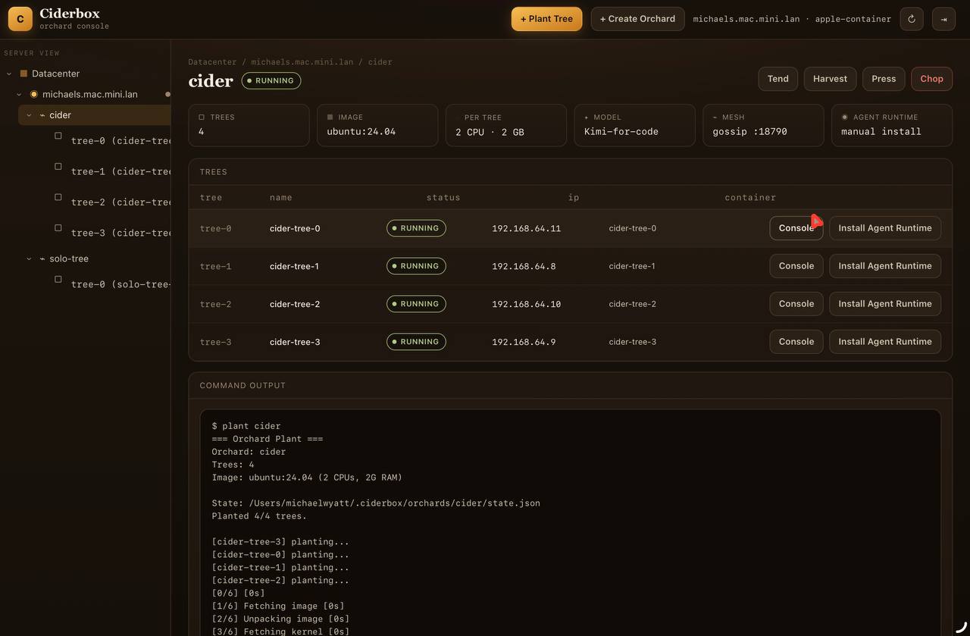Viewport: 970px width, 636px height.
Task: Click the orchard icon beside solo-tree in sidebar
Action: pyautogui.click(x=42, y=258)
